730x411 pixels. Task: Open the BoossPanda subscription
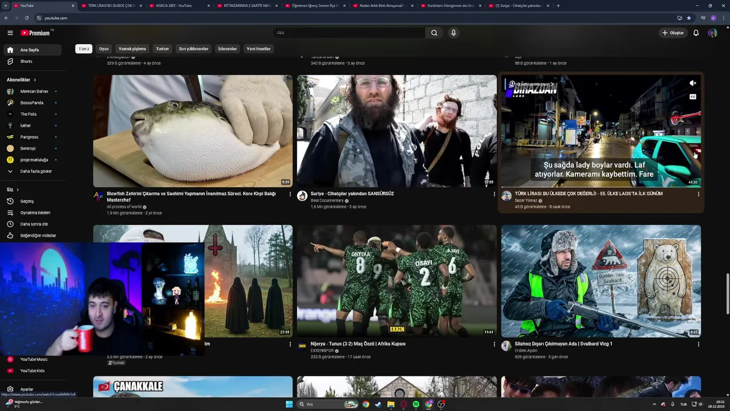(x=33, y=103)
